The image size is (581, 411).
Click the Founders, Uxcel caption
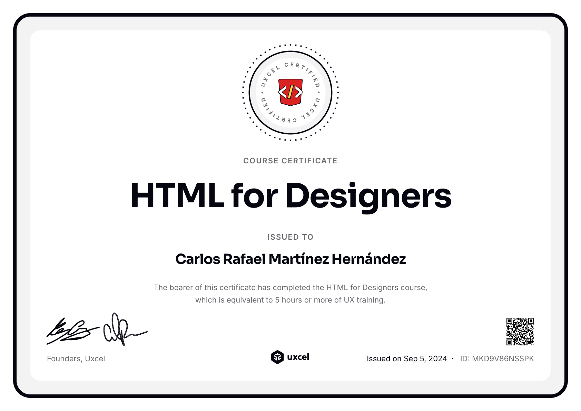point(76,359)
